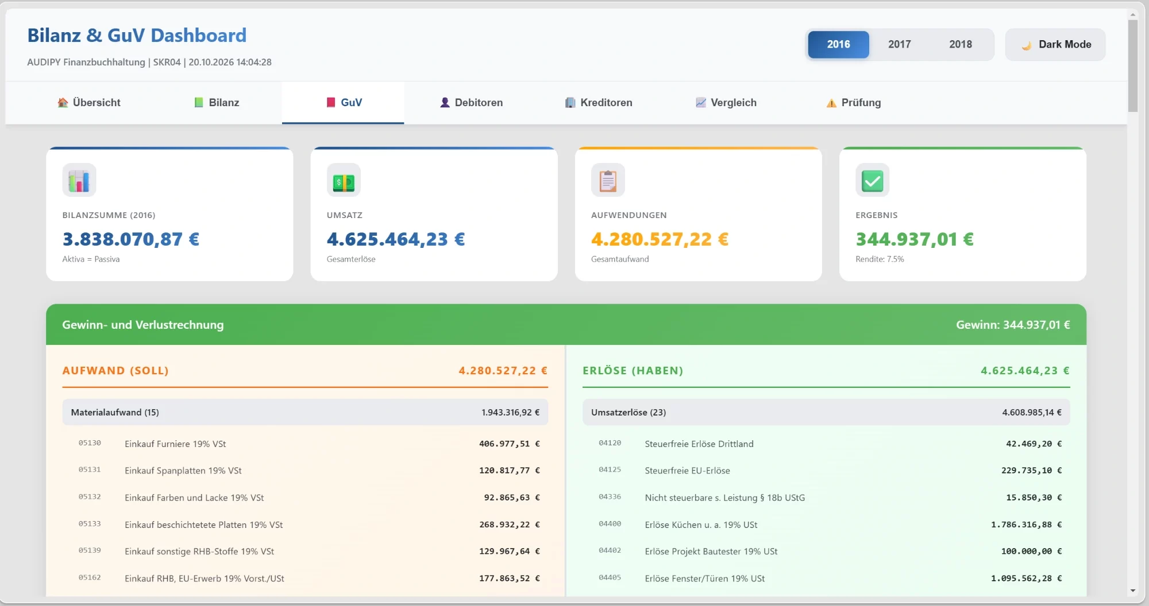
Task: Open the Übersicht tab
Action: [x=89, y=103]
